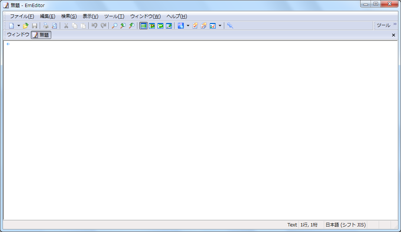The height and width of the screenshot is (232, 401).
Task: Click inside the empty text editing area
Action: (200, 130)
